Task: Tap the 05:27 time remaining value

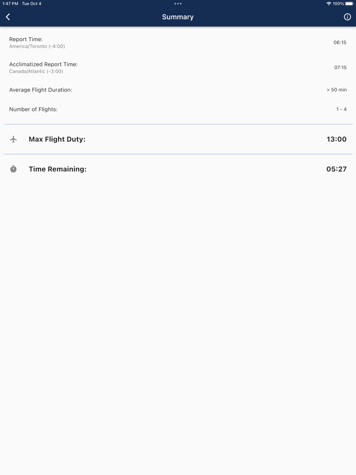Action: [x=336, y=169]
